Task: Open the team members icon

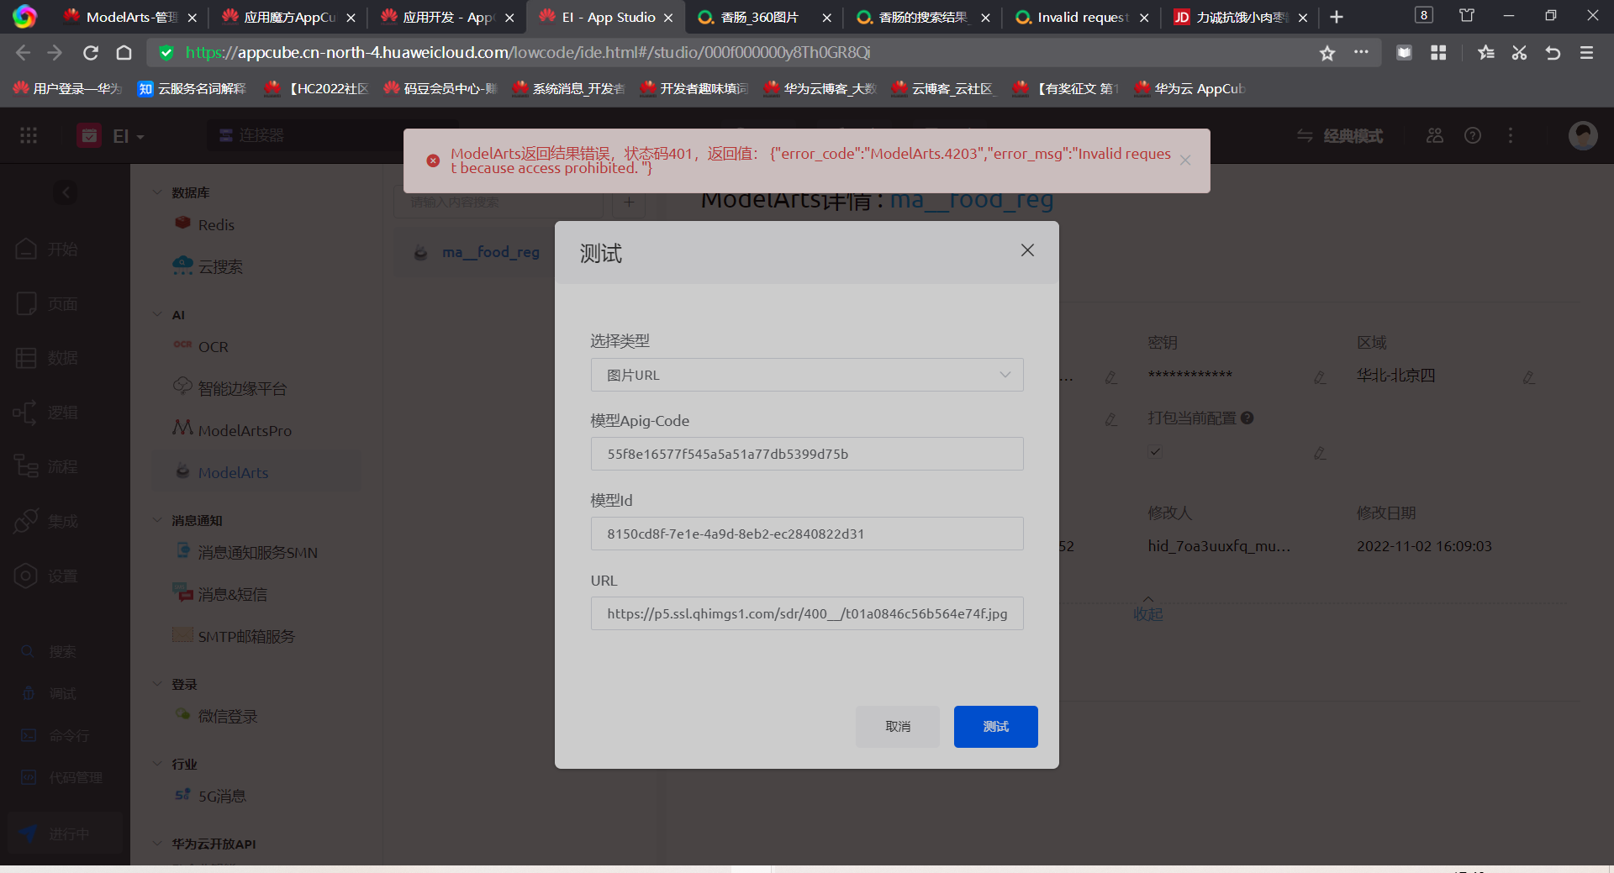Action: pos(1435,135)
